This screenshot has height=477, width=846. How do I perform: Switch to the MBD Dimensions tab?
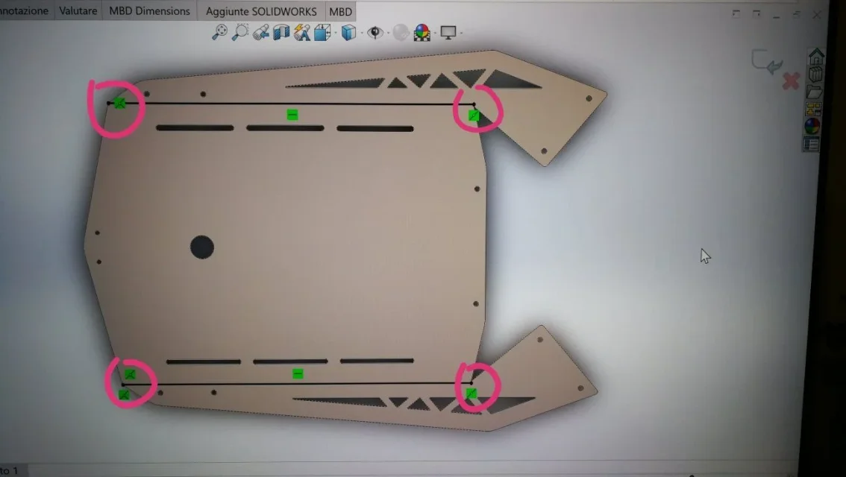pos(149,10)
